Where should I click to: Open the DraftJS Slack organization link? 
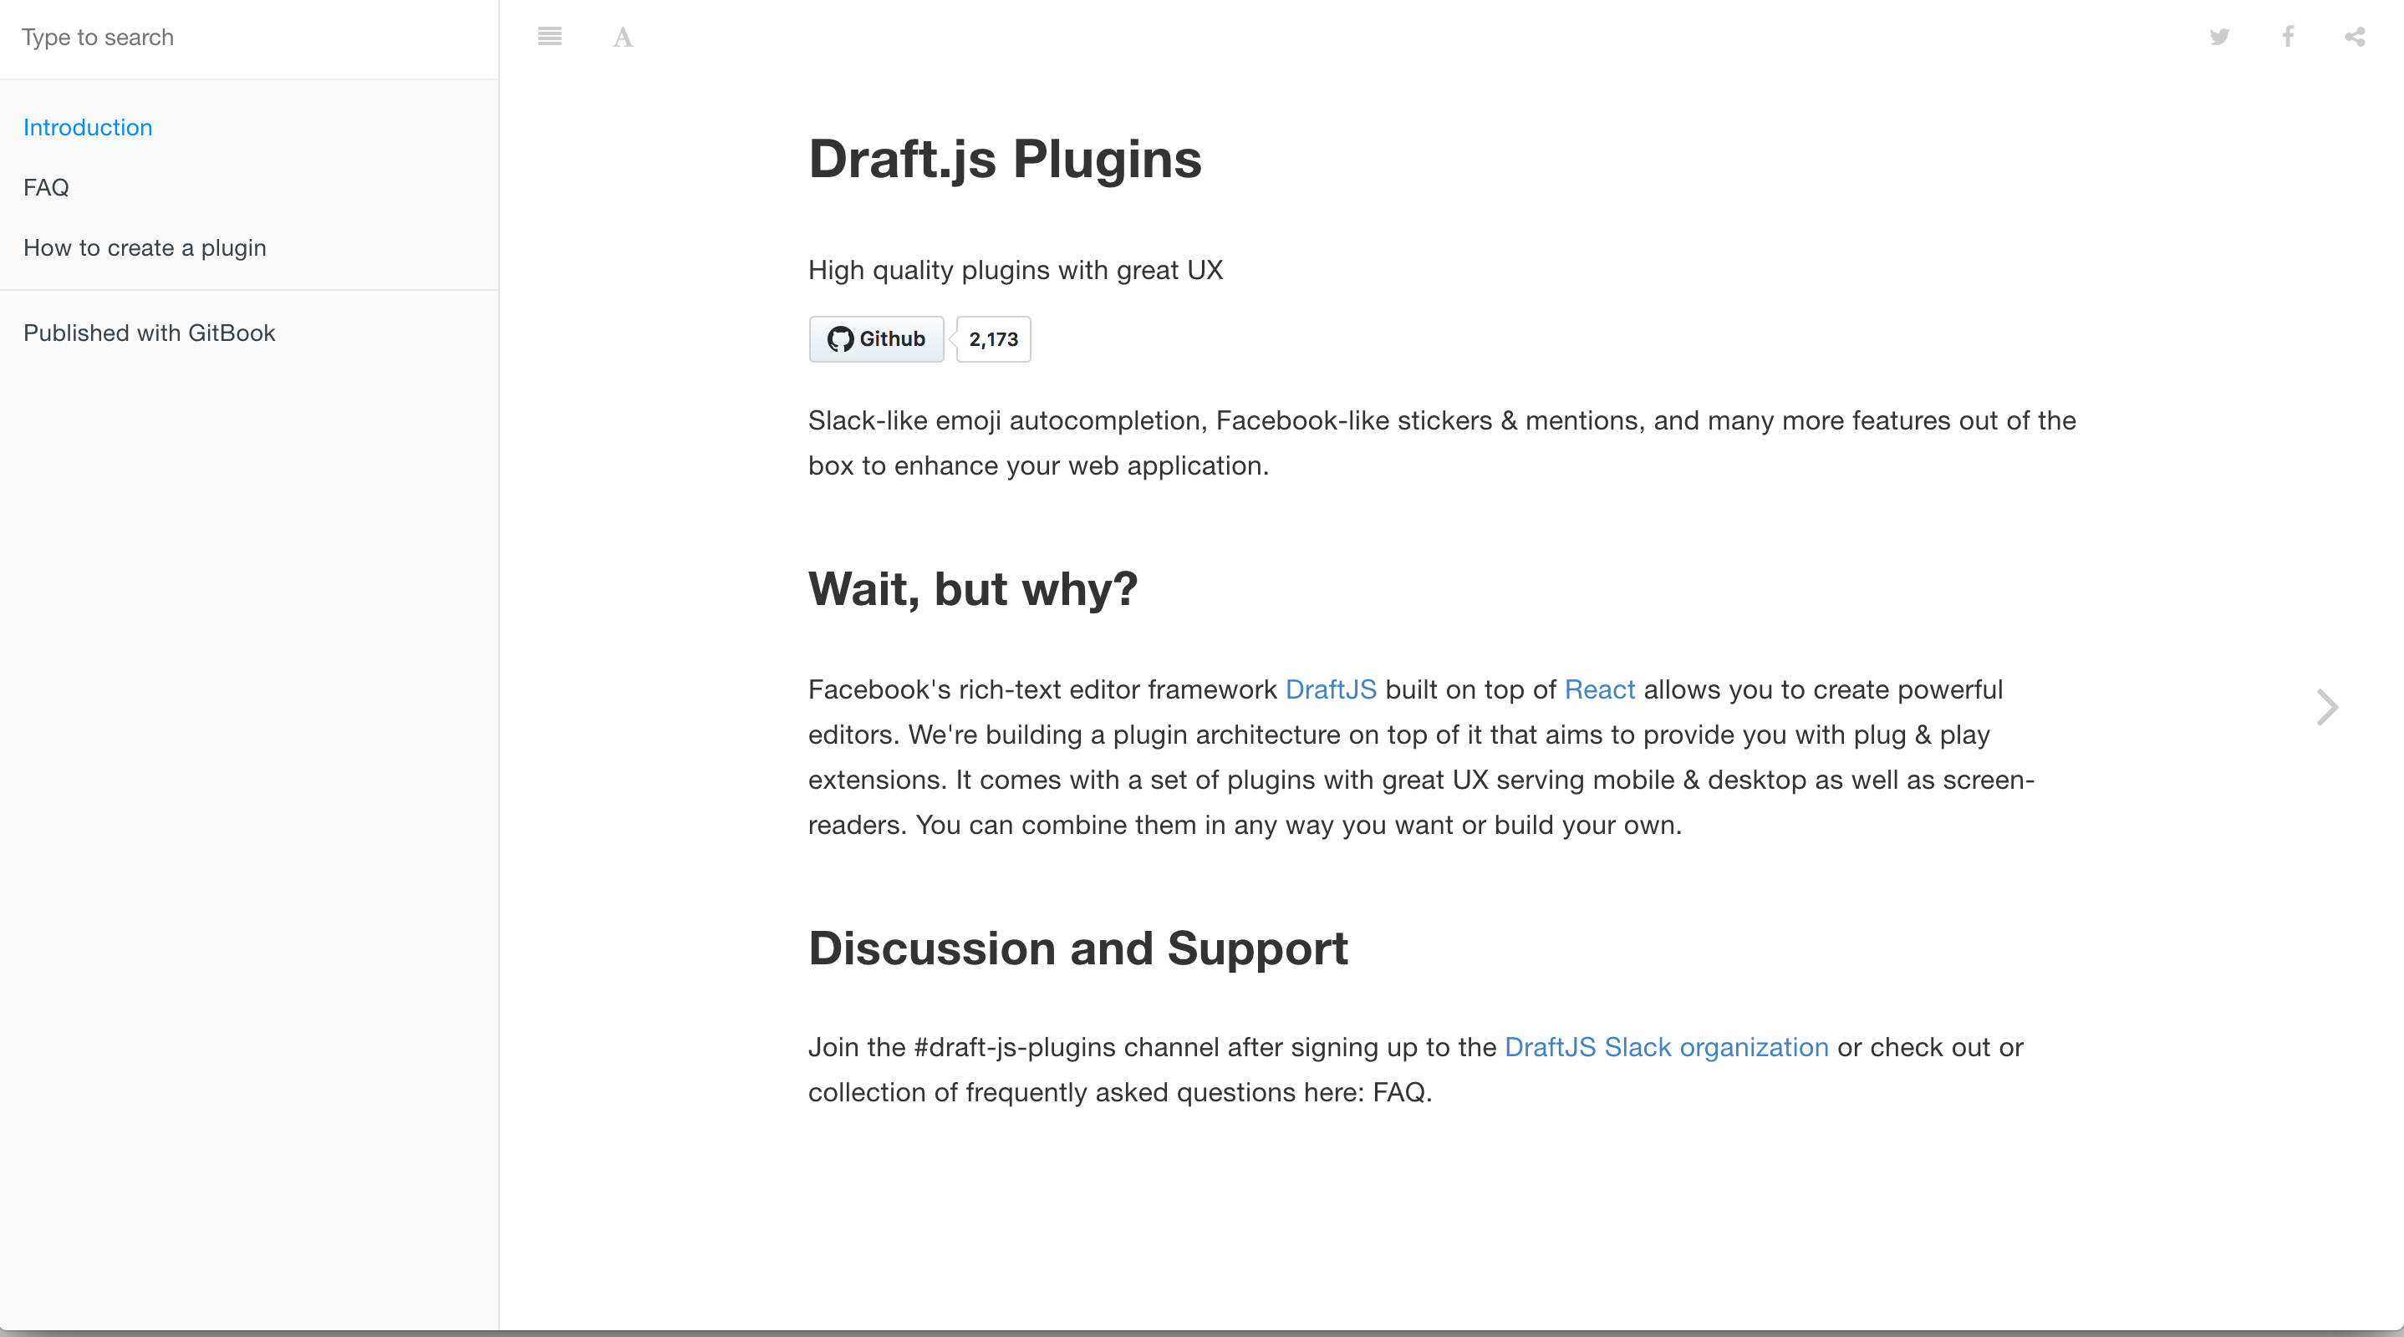click(x=1666, y=1047)
